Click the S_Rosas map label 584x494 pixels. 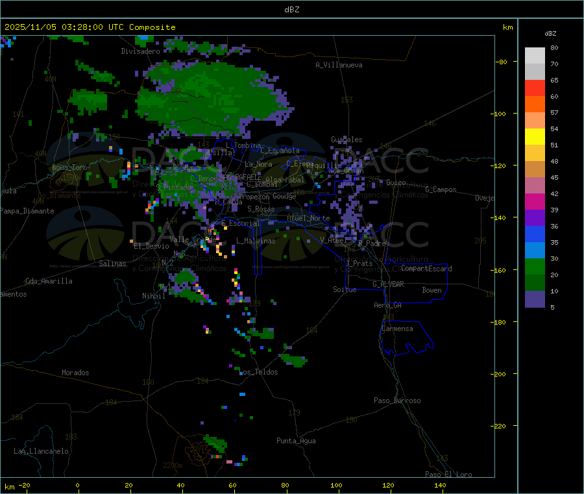point(261,209)
